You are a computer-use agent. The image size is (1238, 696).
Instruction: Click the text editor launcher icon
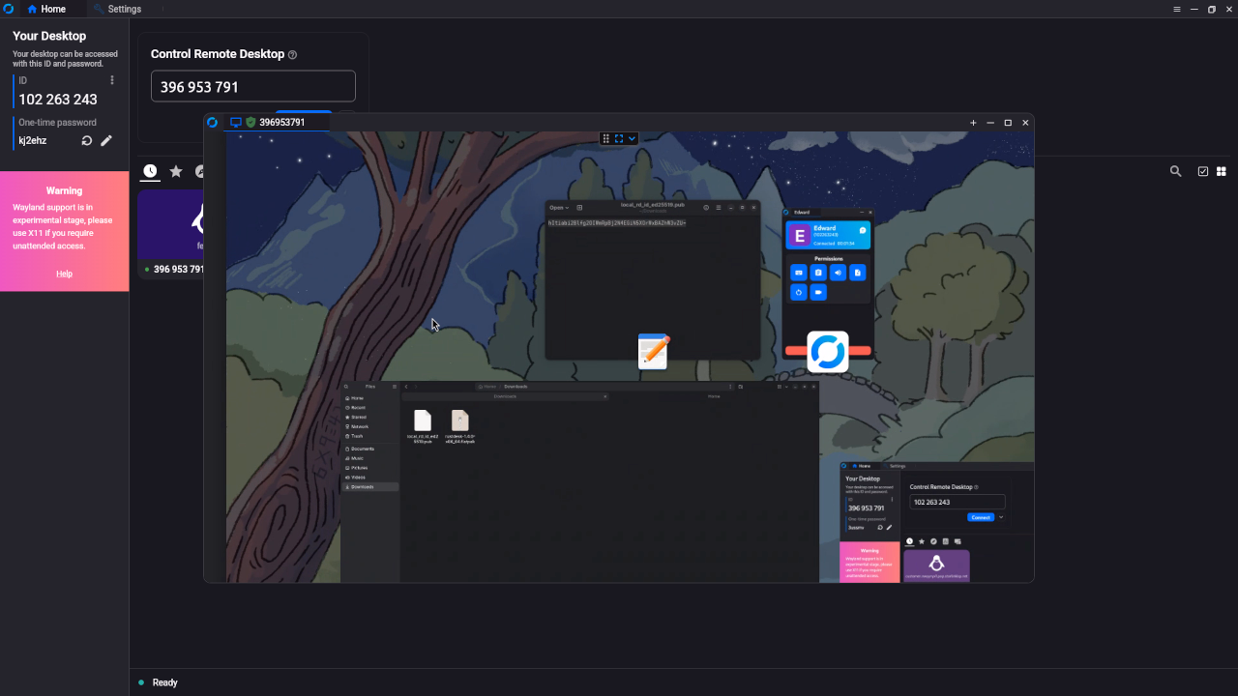[x=654, y=352]
